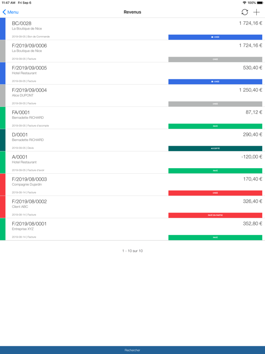265x354 pixels.
Task: Tap the refresh sync icon
Action: click(245, 12)
